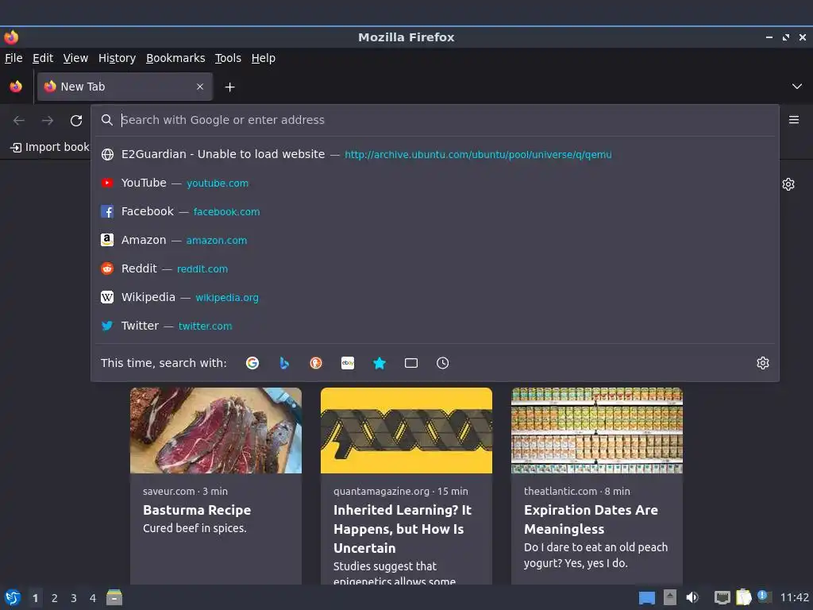Expand the list all tabs chevron
Viewport: 813px width, 610px height.
point(797,87)
